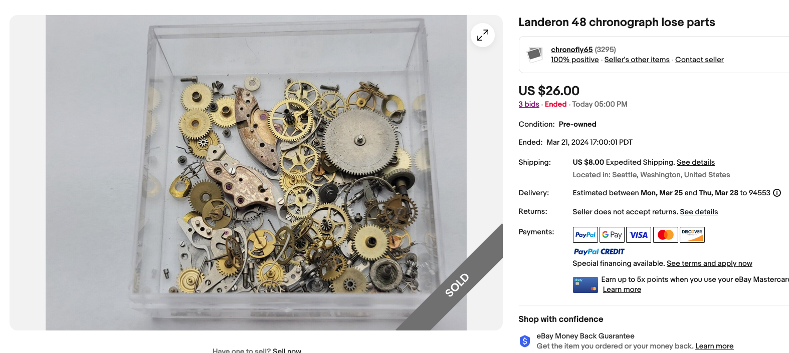View the 100% positive feedback link
The image size is (789, 353).
pyautogui.click(x=575, y=60)
